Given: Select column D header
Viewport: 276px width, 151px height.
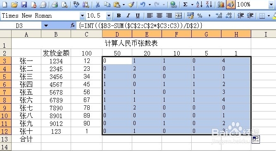Looking at the screenshot, I should [x=117, y=34].
